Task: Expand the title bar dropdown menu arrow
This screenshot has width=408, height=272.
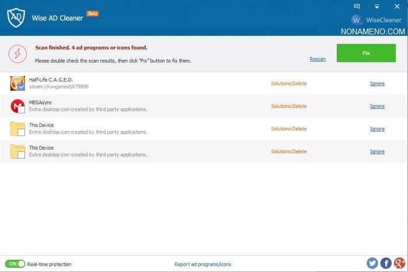Action: click(x=377, y=6)
